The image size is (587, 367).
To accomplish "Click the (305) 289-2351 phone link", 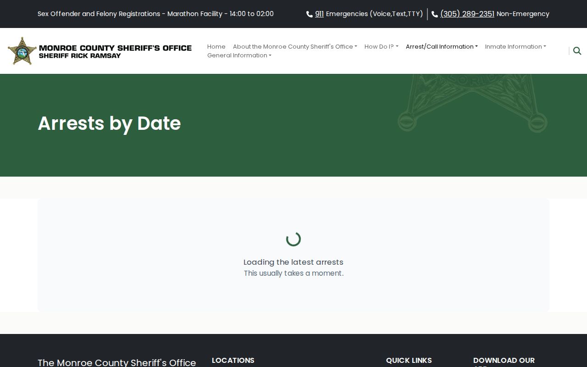I will pos(467,14).
